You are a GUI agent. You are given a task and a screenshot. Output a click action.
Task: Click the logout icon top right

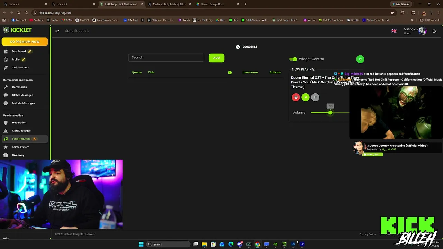(435, 31)
